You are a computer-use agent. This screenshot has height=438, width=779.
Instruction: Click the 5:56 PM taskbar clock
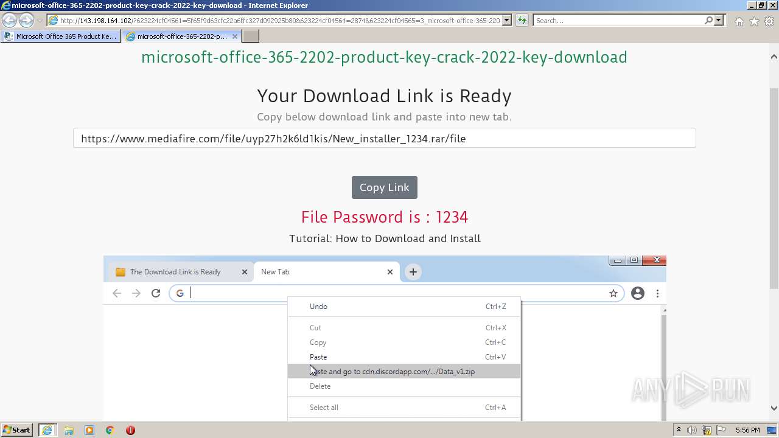(x=747, y=430)
